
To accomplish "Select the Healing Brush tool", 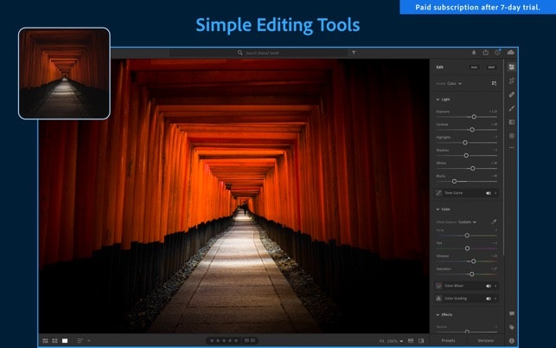I will [511, 94].
